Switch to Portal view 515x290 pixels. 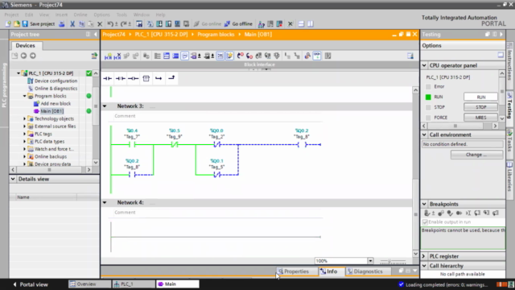(31, 284)
